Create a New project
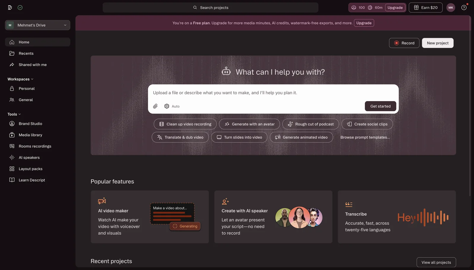This screenshot has width=474, height=270. click(438, 43)
